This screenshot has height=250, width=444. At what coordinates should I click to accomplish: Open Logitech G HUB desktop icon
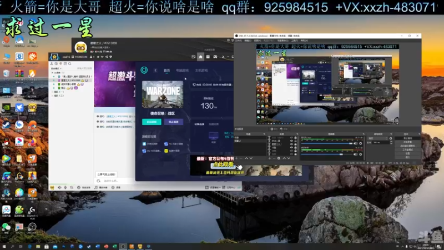[32, 212]
